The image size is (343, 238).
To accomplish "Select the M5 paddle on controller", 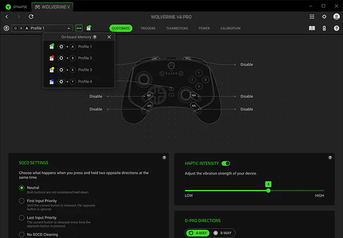I will (x=149, y=106).
